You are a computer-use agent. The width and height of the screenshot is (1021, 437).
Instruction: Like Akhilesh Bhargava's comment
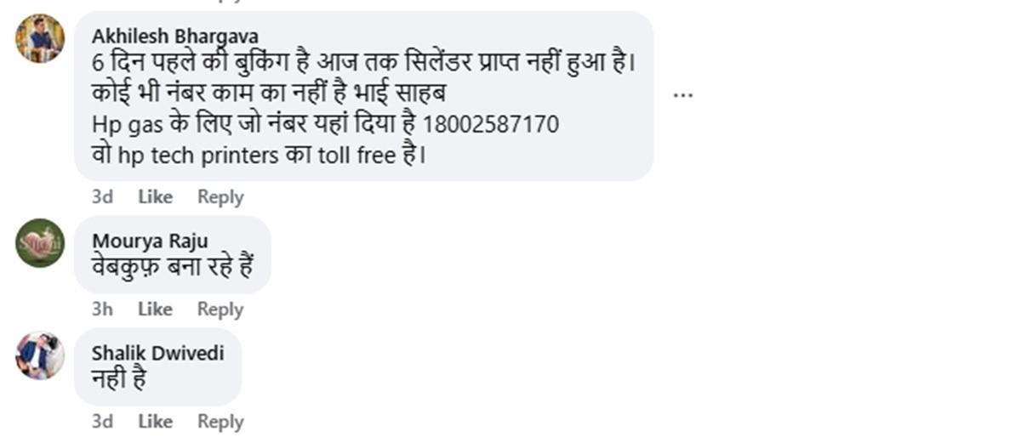tap(155, 196)
